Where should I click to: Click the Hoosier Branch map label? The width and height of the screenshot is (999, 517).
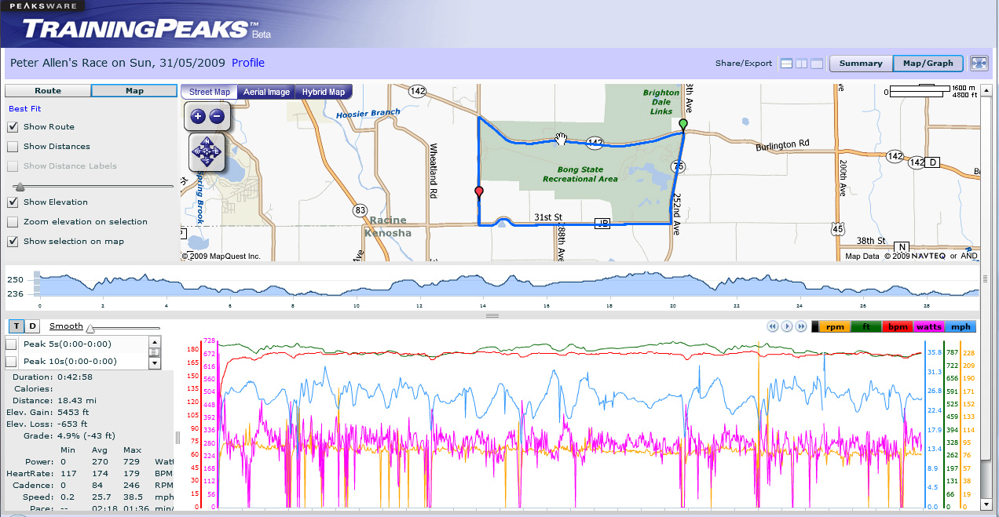368,114
